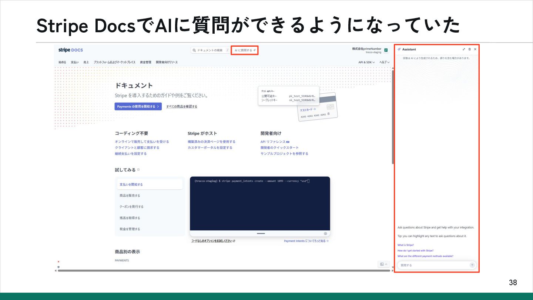The width and height of the screenshot is (533, 300).
Task: Open the 売上 menu
Action: point(86,62)
